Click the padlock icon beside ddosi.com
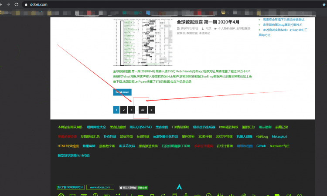The image size is (327, 196). pos(26,4)
